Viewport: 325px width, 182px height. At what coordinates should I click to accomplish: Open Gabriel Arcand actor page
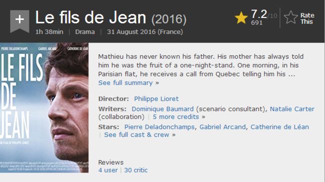point(222,127)
